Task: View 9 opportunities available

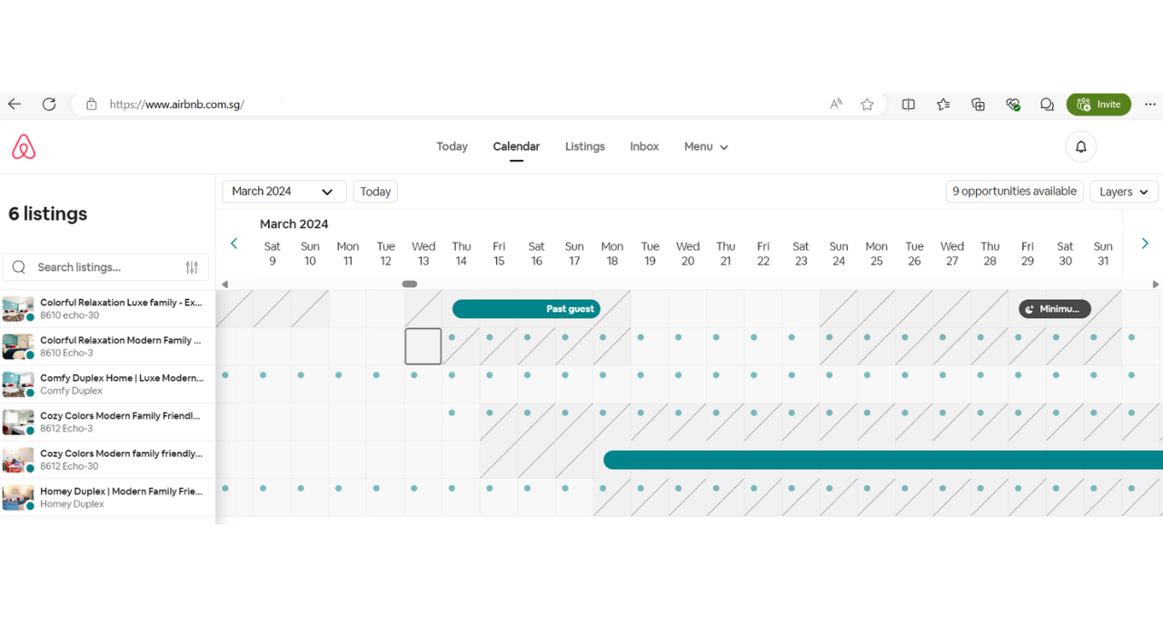Action: tap(1014, 192)
